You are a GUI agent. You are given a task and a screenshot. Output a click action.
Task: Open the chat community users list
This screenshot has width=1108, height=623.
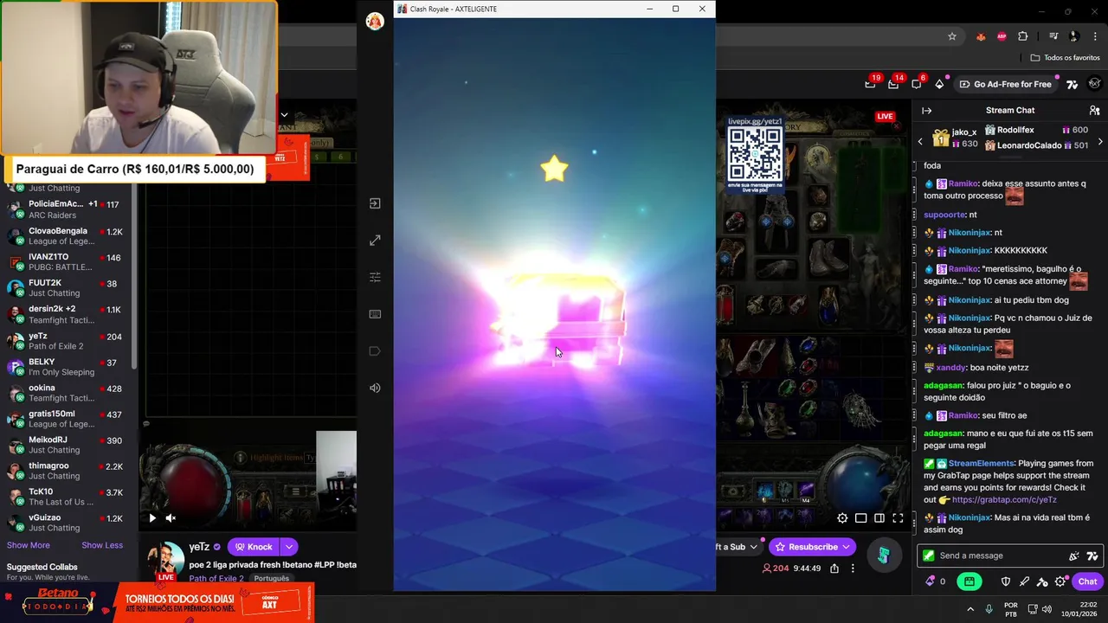(x=1094, y=111)
